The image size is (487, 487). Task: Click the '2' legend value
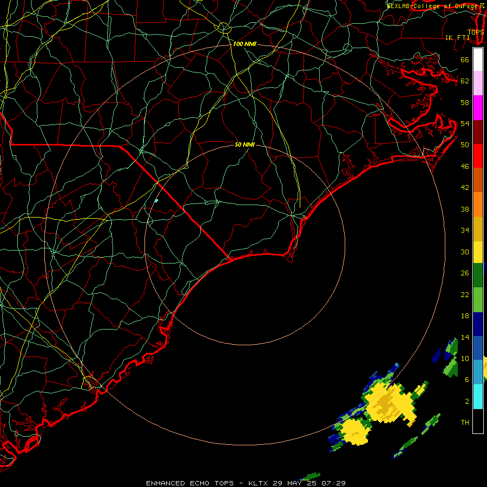click(x=467, y=402)
